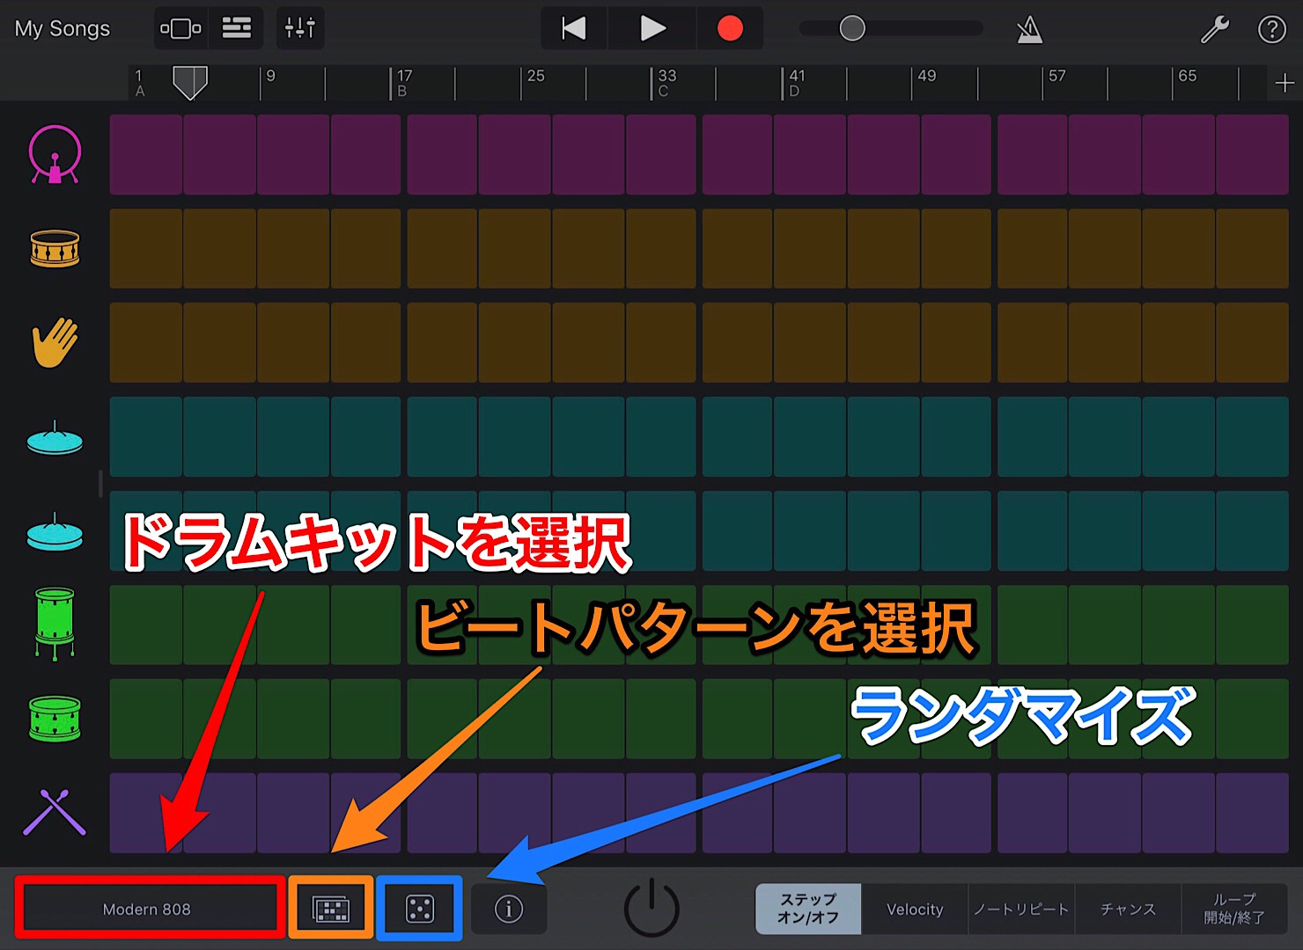This screenshot has height=950, width=1303.
Task: Toggle first step of the clap row
Action: [x=145, y=343]
